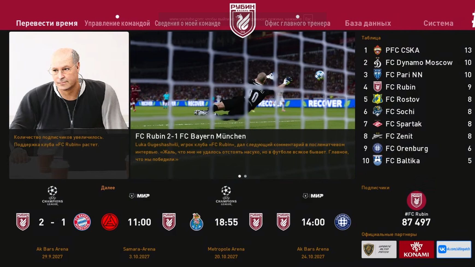Screen dimensions: 475x267
Task: Click FC Porto crest in 18:55 fixture
Action: click(196, 222)
